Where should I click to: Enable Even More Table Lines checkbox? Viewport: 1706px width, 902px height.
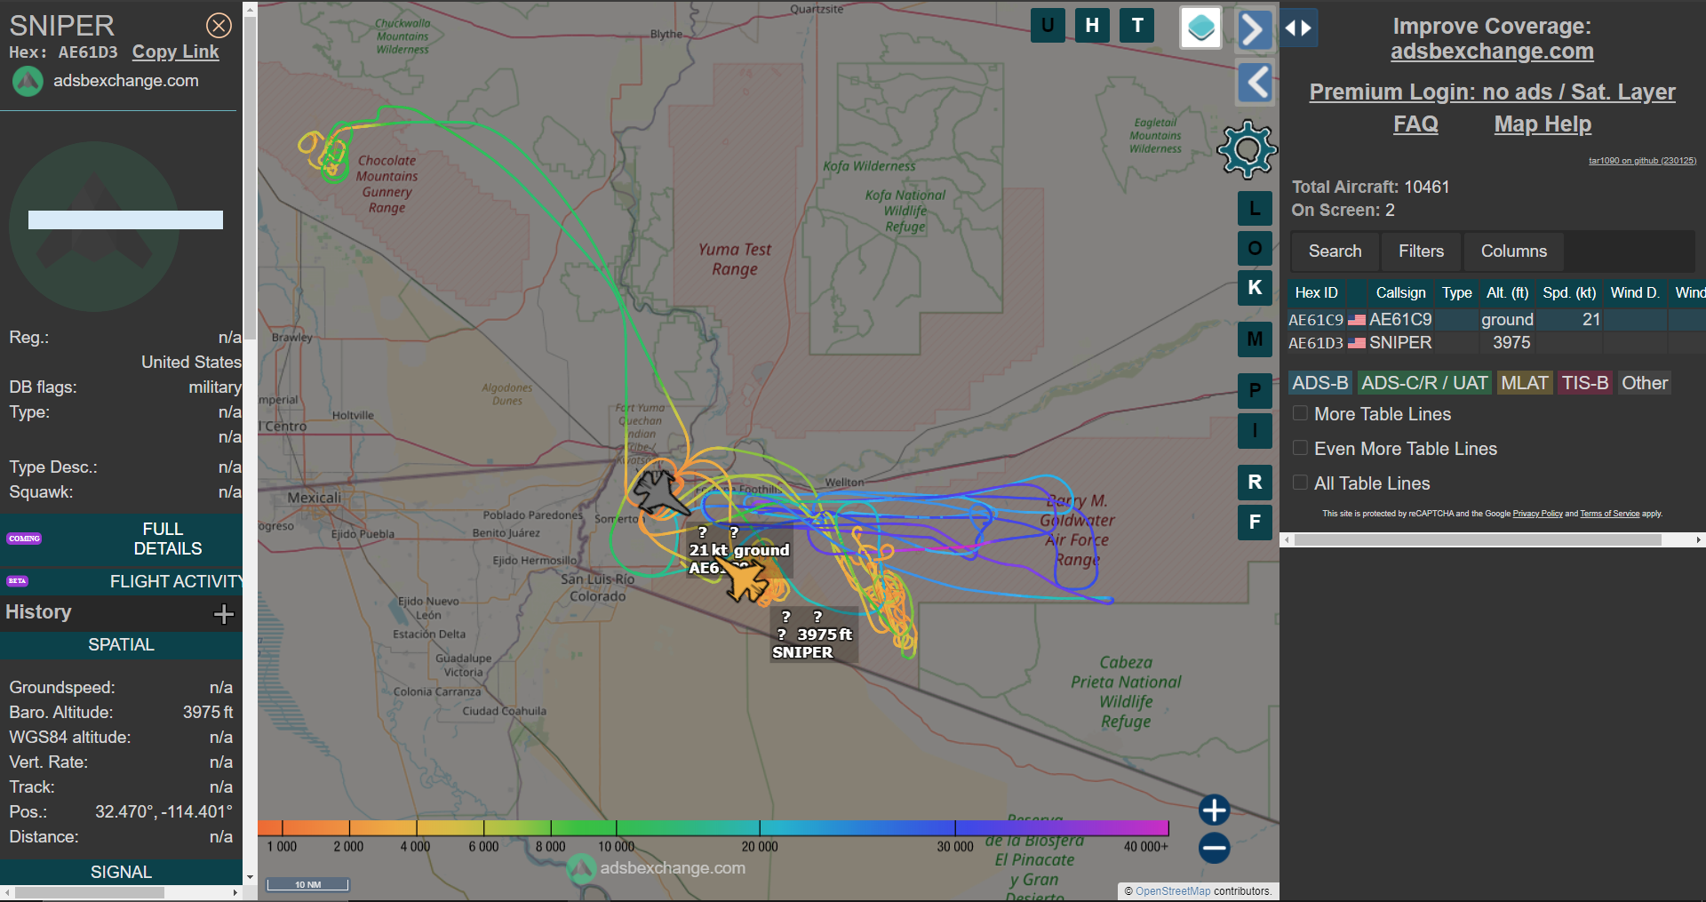coord(1300,448)
